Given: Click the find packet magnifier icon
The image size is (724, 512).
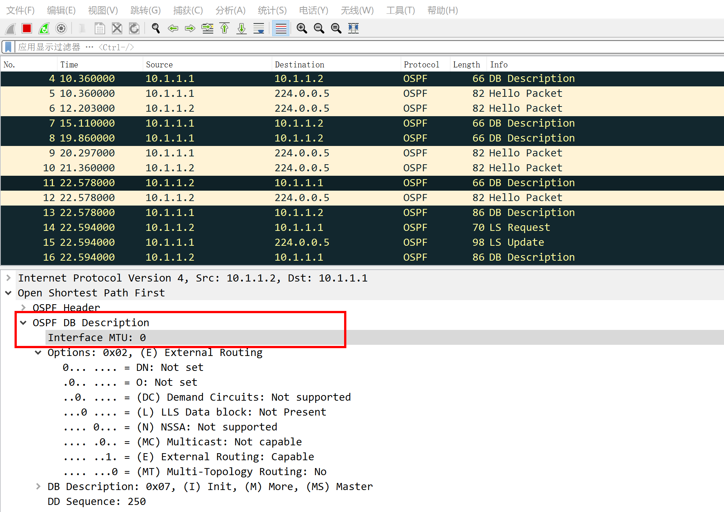Looking at the screenshot, I should (156, 28).
